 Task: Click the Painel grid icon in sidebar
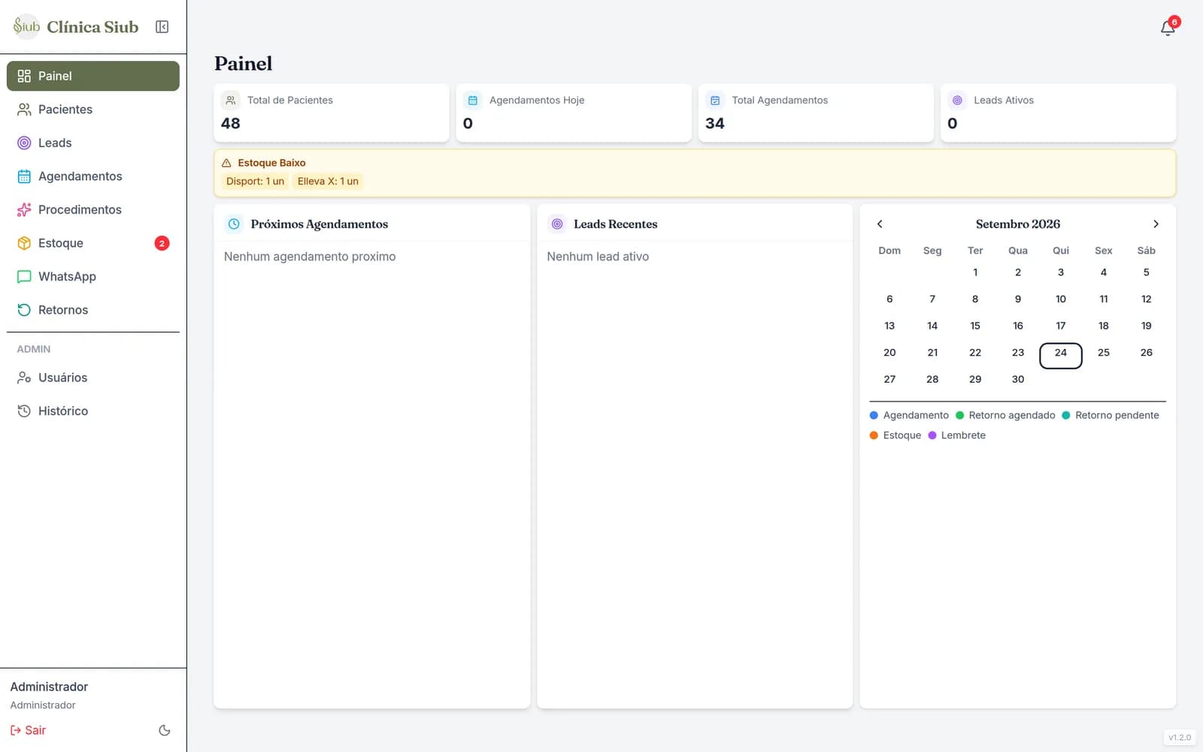24,76
